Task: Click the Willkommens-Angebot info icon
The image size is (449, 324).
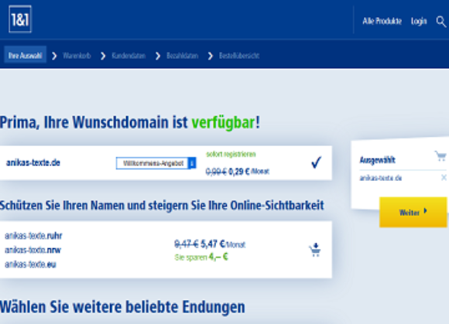Action: tap(192, 163)
